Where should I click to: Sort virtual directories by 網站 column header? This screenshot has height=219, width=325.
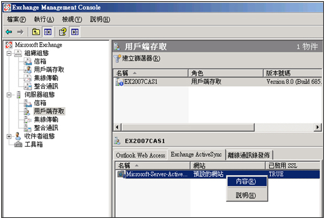point(228,165)
